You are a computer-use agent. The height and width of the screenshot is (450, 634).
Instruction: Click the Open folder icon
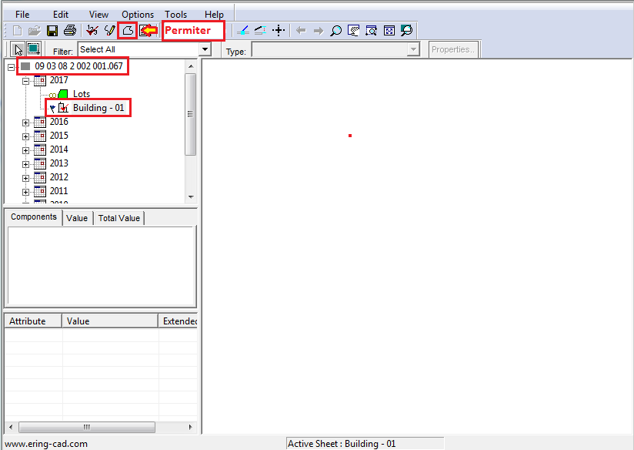(35, 31)
